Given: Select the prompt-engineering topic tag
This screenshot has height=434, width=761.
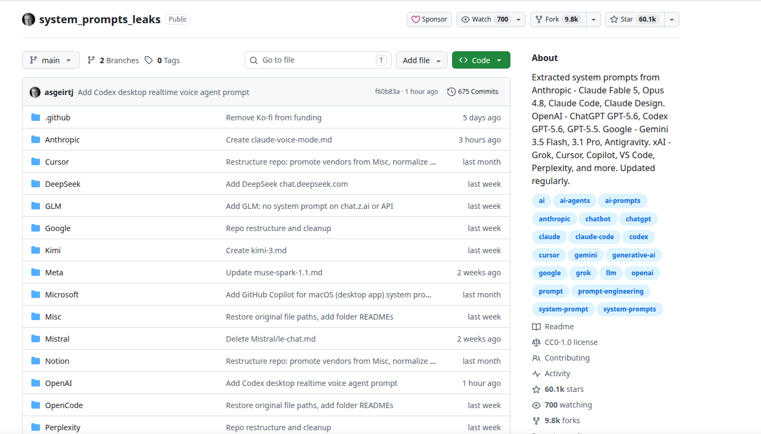Looking at the screenshot, I should click(x=611, y=291).
